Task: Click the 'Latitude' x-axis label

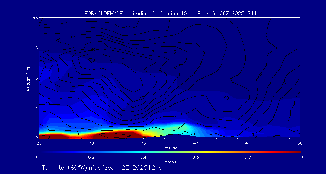Action: click(169, 148)
